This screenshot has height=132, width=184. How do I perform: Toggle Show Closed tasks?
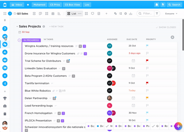[x=166, y=27]
